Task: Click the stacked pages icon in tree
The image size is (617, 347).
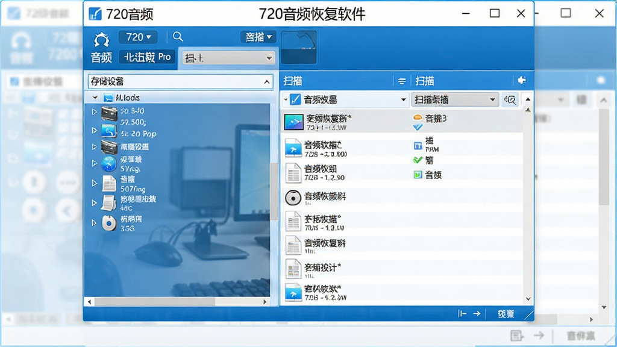Action: (x=108, y=203)
